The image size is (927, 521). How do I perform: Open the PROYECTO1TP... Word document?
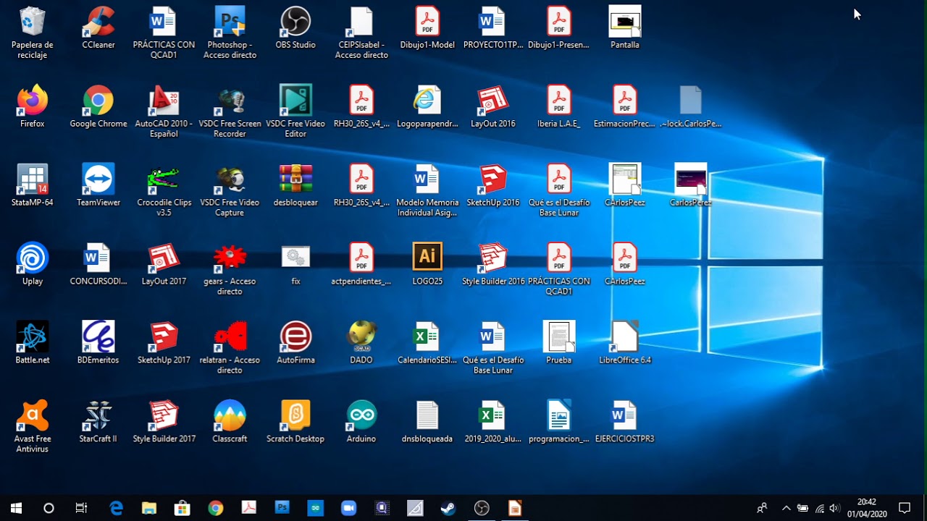[x=493, y=22]
